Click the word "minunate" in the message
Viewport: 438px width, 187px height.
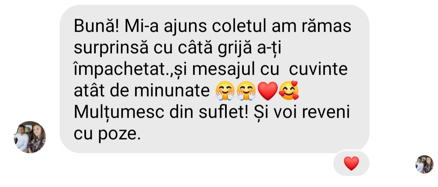click(x=172, y=91)
